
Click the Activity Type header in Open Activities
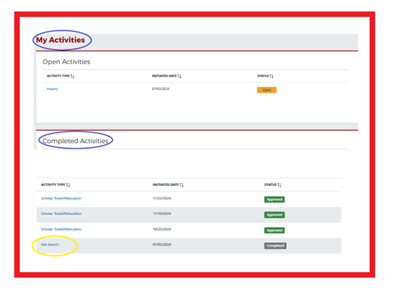(58, 76)
